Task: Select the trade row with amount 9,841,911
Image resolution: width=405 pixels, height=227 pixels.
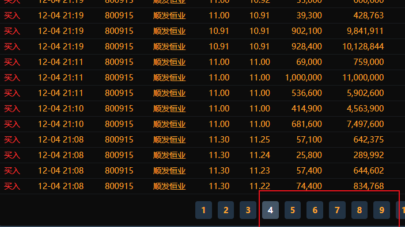Action: pyautogui.click(x=203, y=31)
